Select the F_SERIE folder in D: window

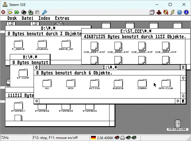(x=18, y=45)
